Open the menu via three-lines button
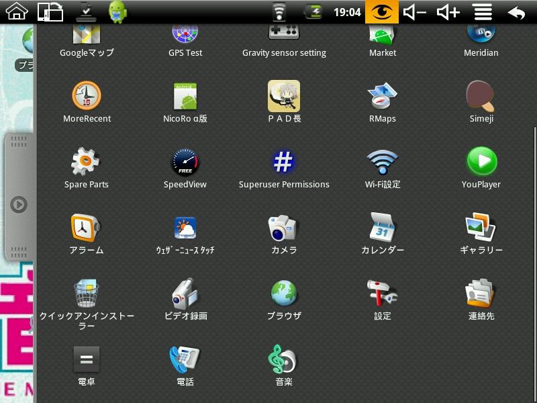 pos(483,12)
